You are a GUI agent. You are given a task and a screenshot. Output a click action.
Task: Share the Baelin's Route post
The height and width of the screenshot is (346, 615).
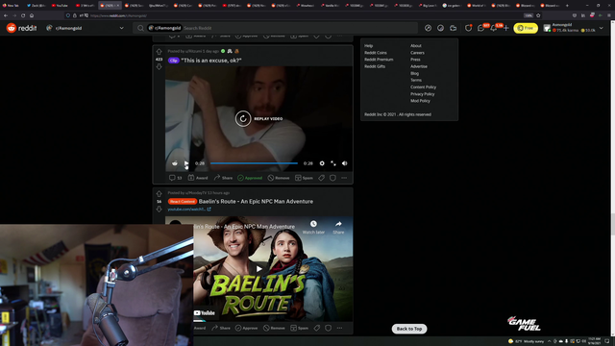[x=222, y=328]
